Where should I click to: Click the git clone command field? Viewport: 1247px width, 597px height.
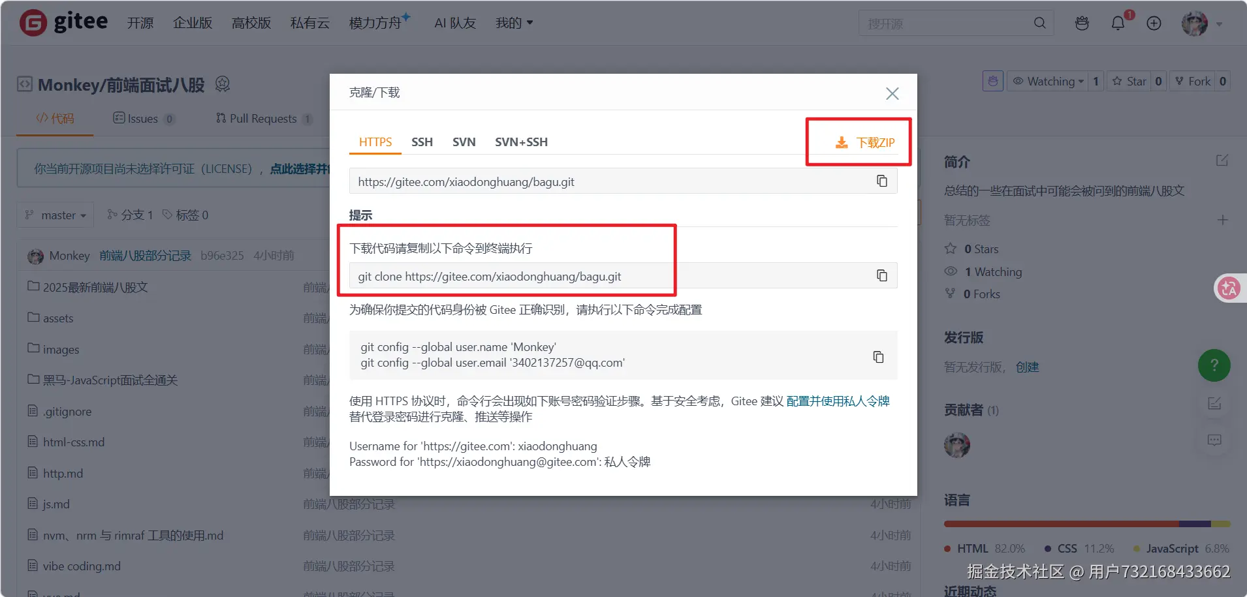[x=610, y=276]
